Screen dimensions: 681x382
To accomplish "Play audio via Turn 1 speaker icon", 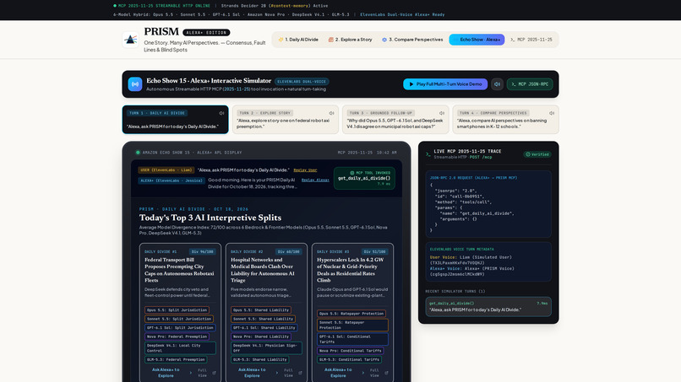I will 221,113.
